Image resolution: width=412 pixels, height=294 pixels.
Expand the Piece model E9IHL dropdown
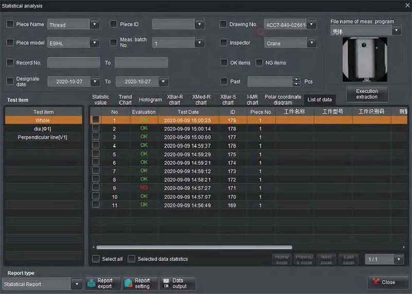tap(94, 43)
